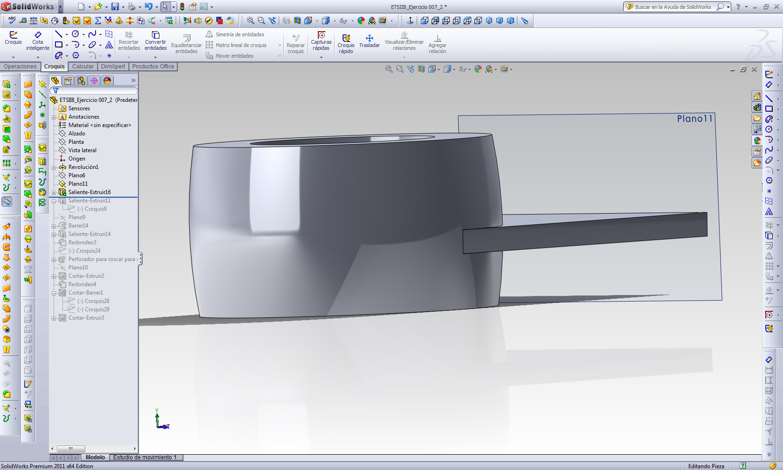Image resolution: width=783 pixels, height=470 pixels.
Task: Open the Calcular tab
Action: 83,67
